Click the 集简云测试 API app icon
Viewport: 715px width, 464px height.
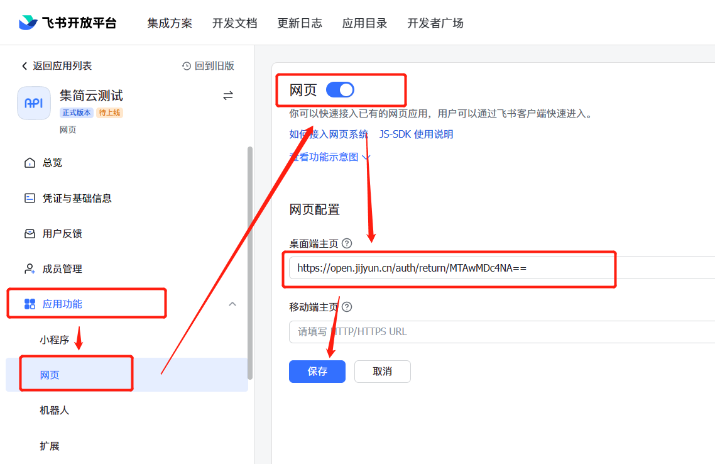tap(34, 103)
